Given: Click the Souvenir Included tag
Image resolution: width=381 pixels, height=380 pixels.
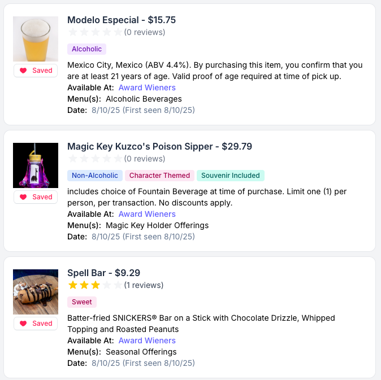Looking at the screenshot, I should pos(231,176).
